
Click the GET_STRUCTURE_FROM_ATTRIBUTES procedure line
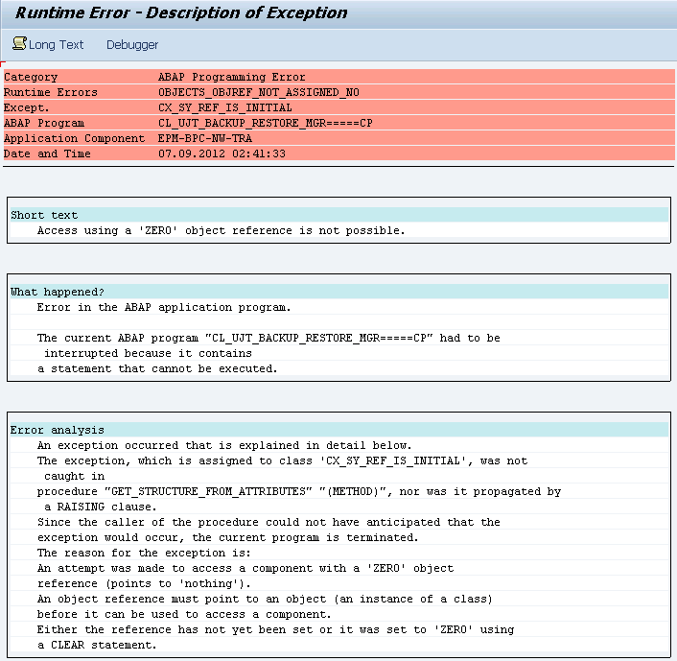(299, 491)
